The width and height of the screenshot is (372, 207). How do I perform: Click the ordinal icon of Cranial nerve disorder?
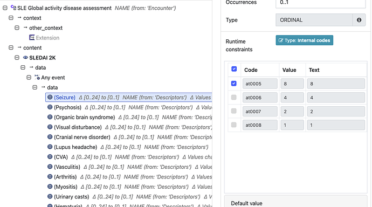(50, 137)
